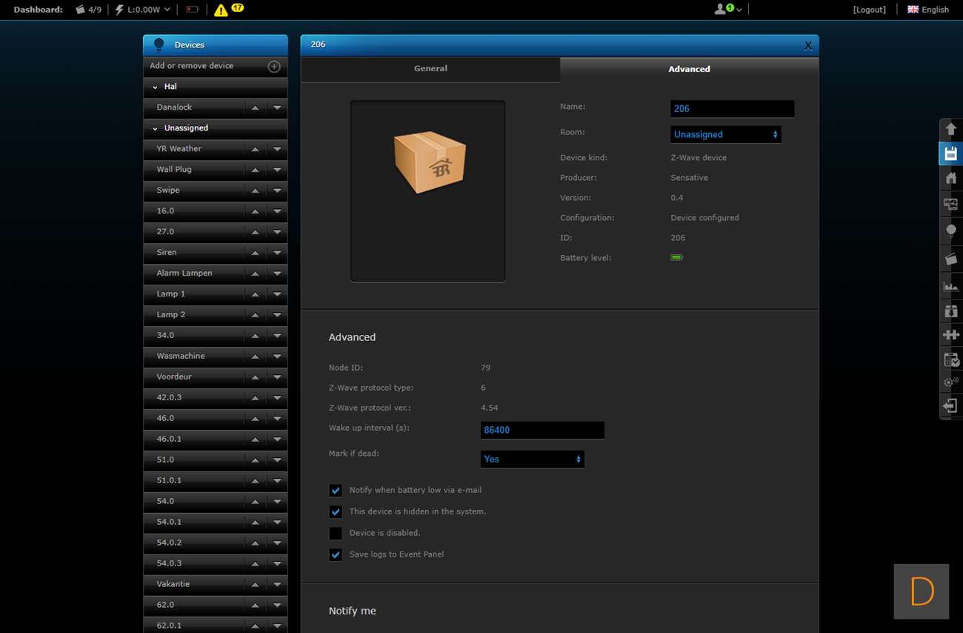Click the Wake up interval input field
This screenshot has height=633, width=963.
tap(542, 430)
